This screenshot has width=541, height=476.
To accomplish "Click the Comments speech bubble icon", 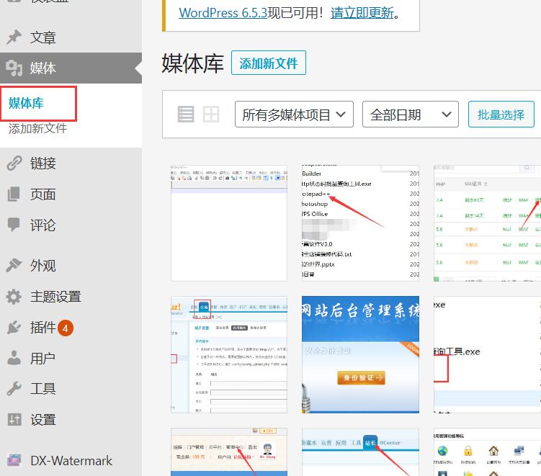I will point(14,225).
